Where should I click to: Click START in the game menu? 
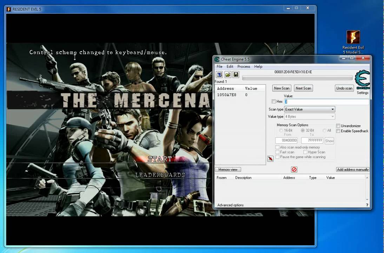point(160,159)
